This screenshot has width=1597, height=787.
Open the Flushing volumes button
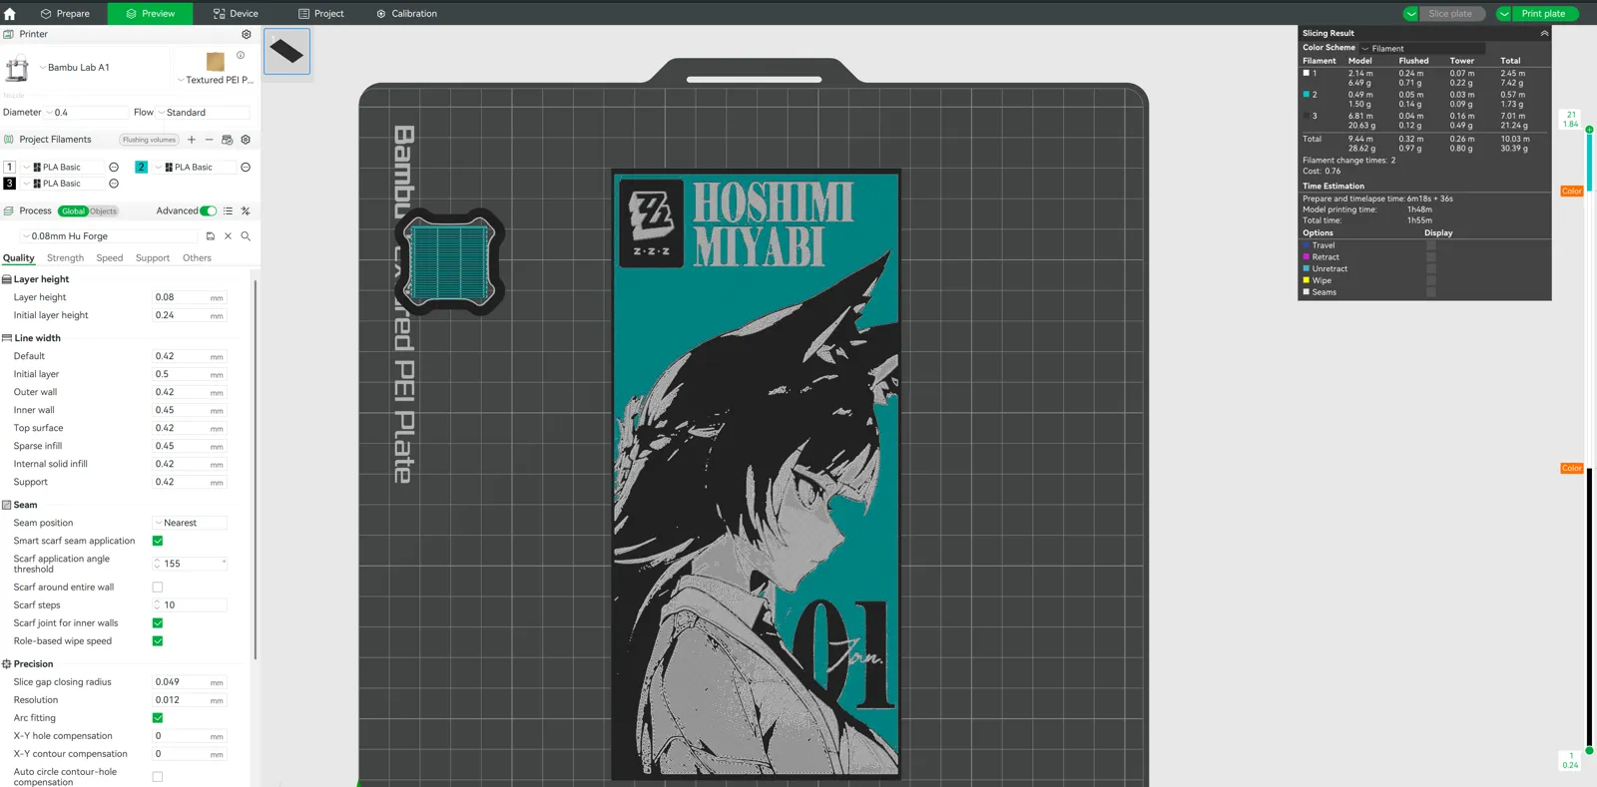coord(150,140)
